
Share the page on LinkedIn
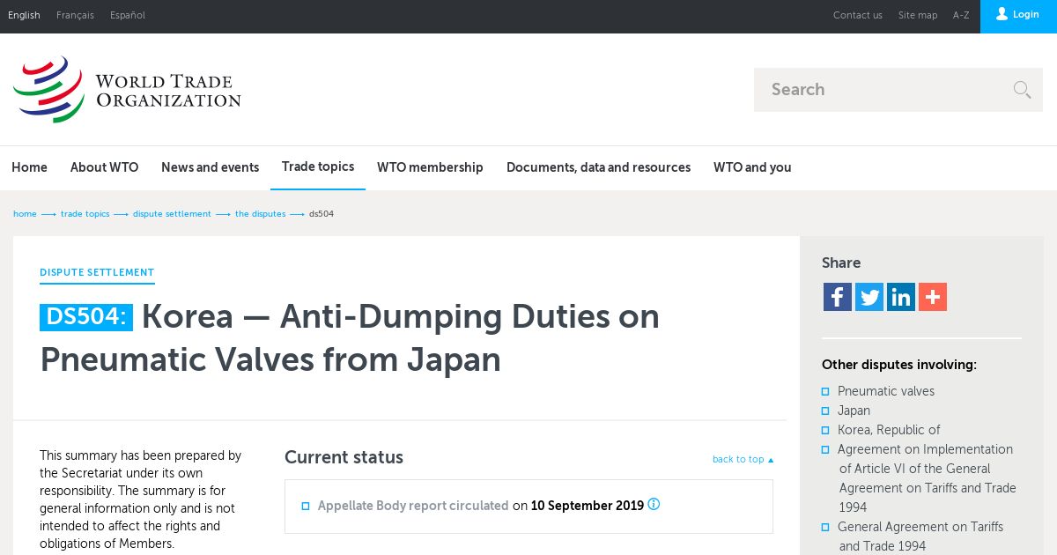pos(901,297)
